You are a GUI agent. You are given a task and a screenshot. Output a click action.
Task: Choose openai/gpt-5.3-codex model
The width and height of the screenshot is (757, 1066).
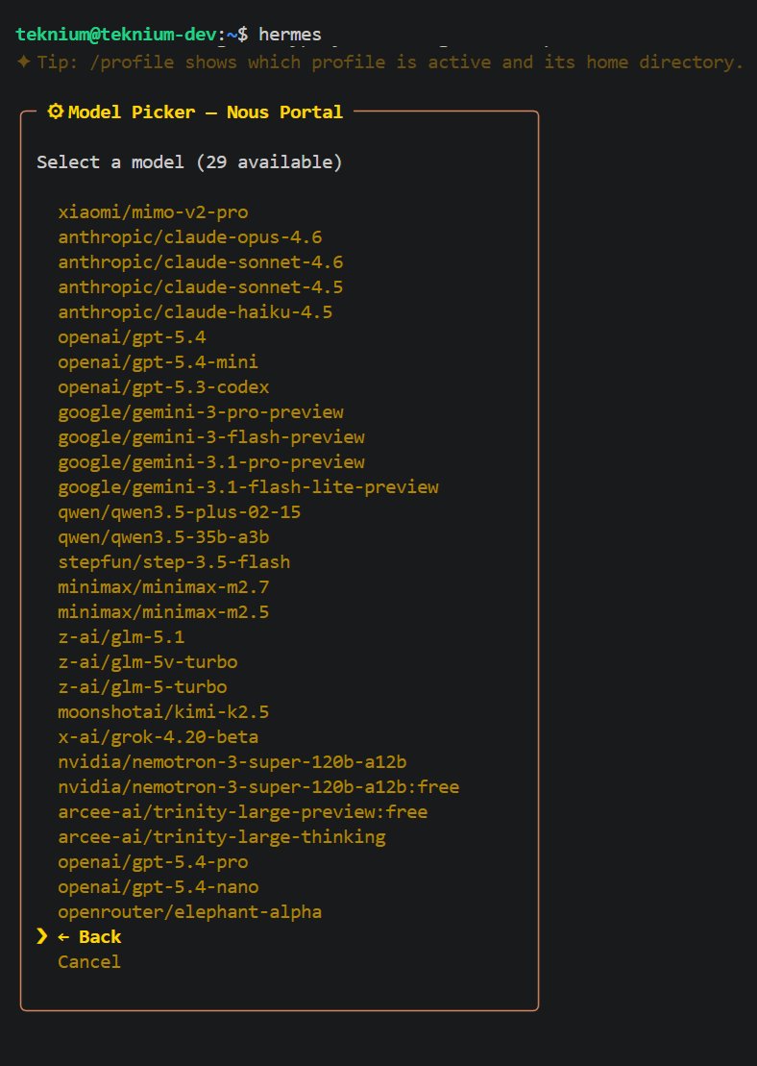(163, 387)
